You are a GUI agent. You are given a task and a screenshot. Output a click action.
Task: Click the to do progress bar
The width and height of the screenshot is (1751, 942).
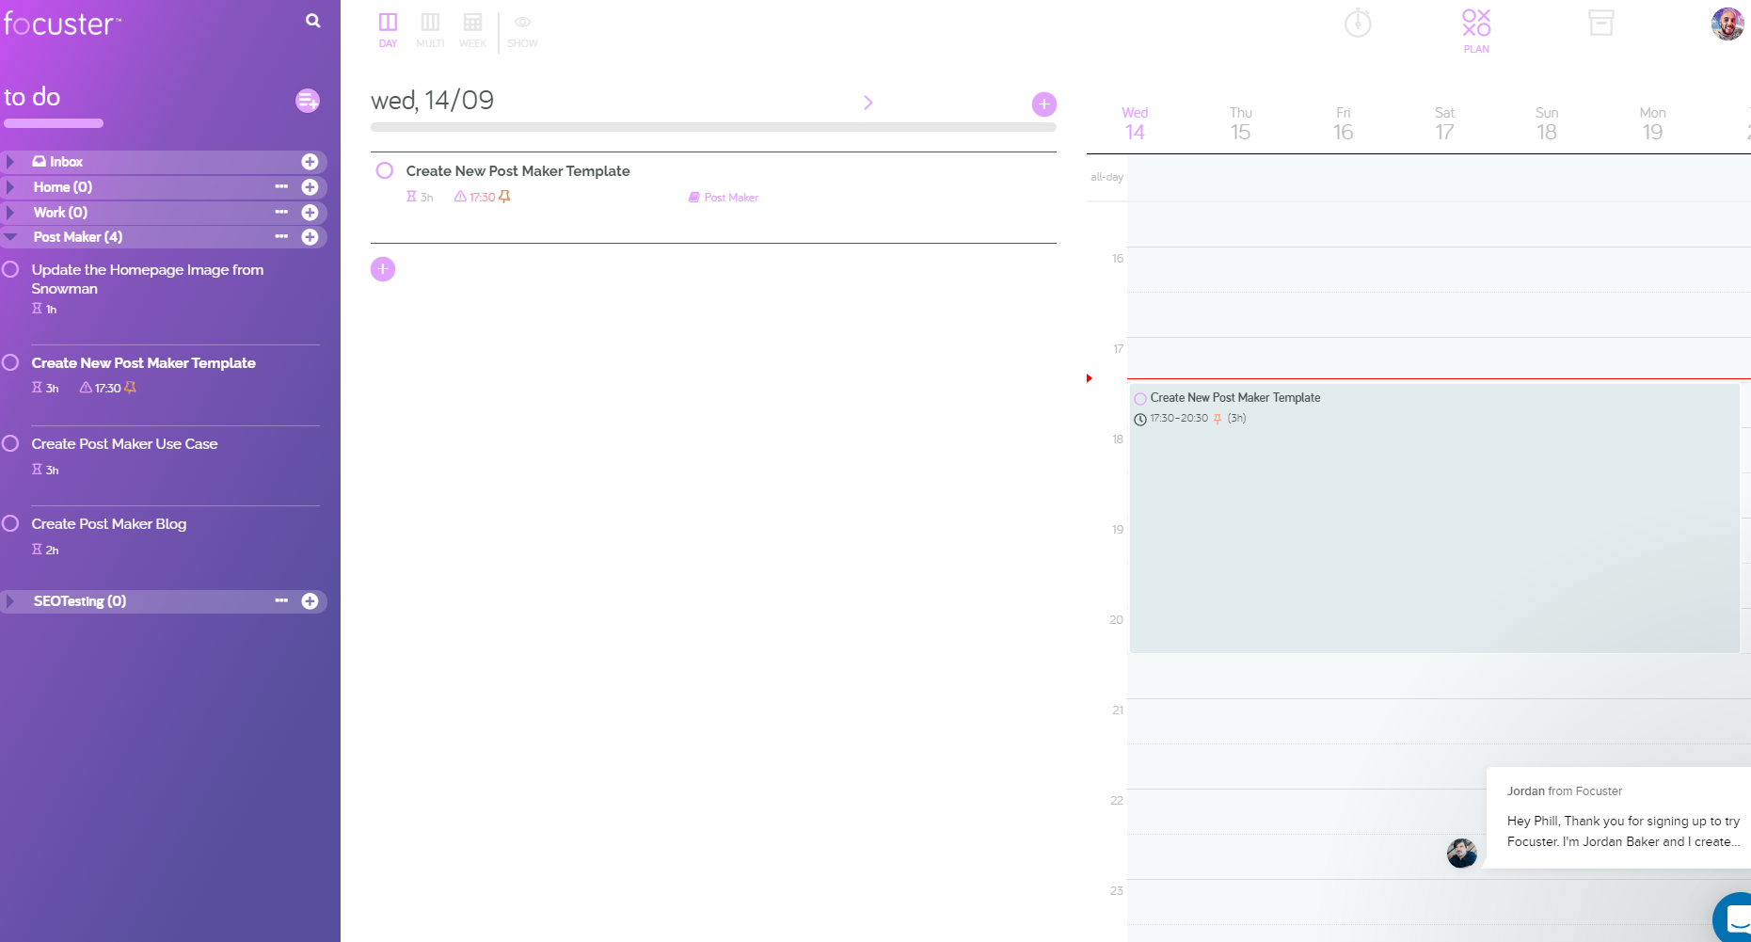[54, 123]
